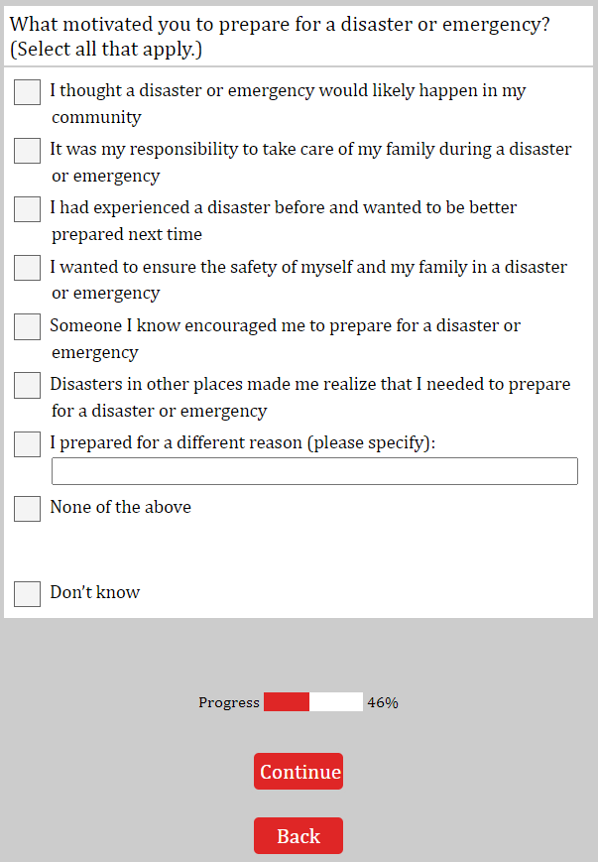598x862 pixels.
Task: Check 'Someone I know encouraged me' box
Action: [x=28, y=326]
